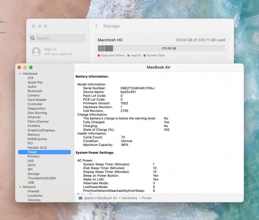Open Graphics/Displays information
This screenshot has height=220, width=259.
click(x=41, y=130)
